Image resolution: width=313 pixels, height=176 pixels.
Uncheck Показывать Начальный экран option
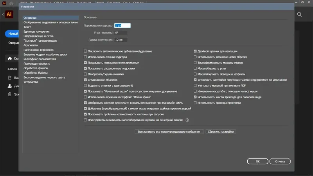[x=85, y=92]
